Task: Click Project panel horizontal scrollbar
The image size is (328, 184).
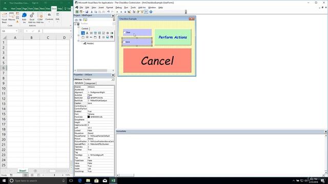Action: [92, 71]
